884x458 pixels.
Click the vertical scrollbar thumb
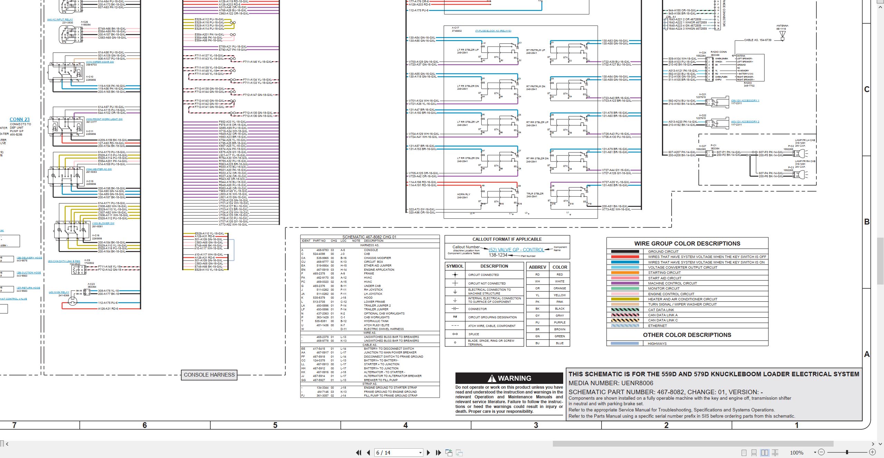coord(881,260)
